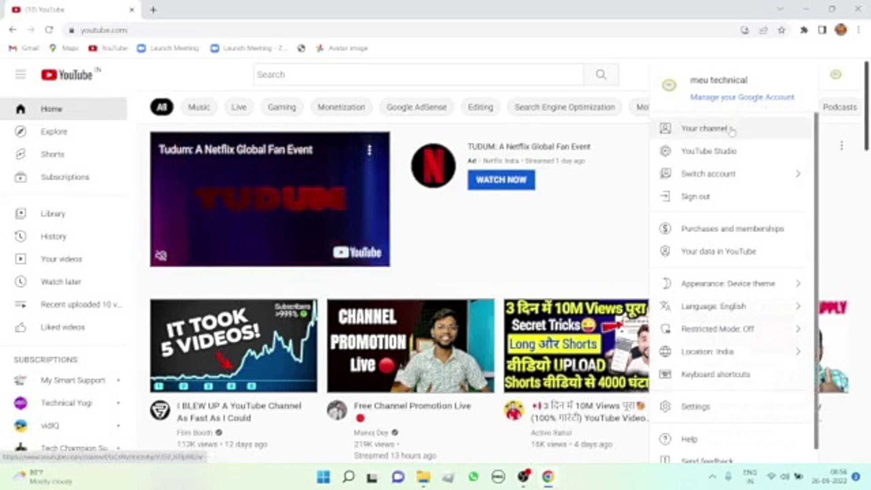The image size is (871, 490).
Task: Open Manage your Google Account link
Action: tap(742, 97)
